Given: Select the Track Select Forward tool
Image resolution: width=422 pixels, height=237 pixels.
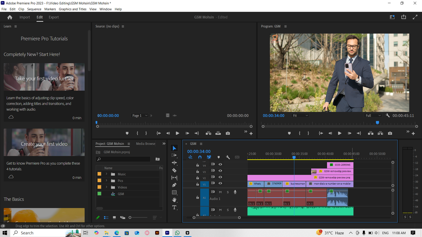Looking at the screenshot, I should (x=174, y=155).
